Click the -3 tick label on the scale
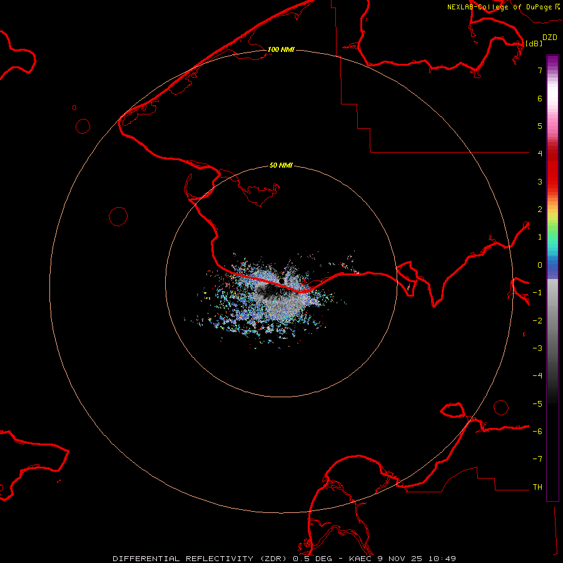This screenshot has width=563, height=563. [x=537, y=348]
